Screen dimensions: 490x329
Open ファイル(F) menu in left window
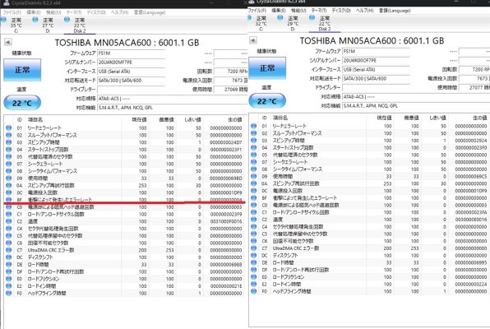[x=12, y=12]
